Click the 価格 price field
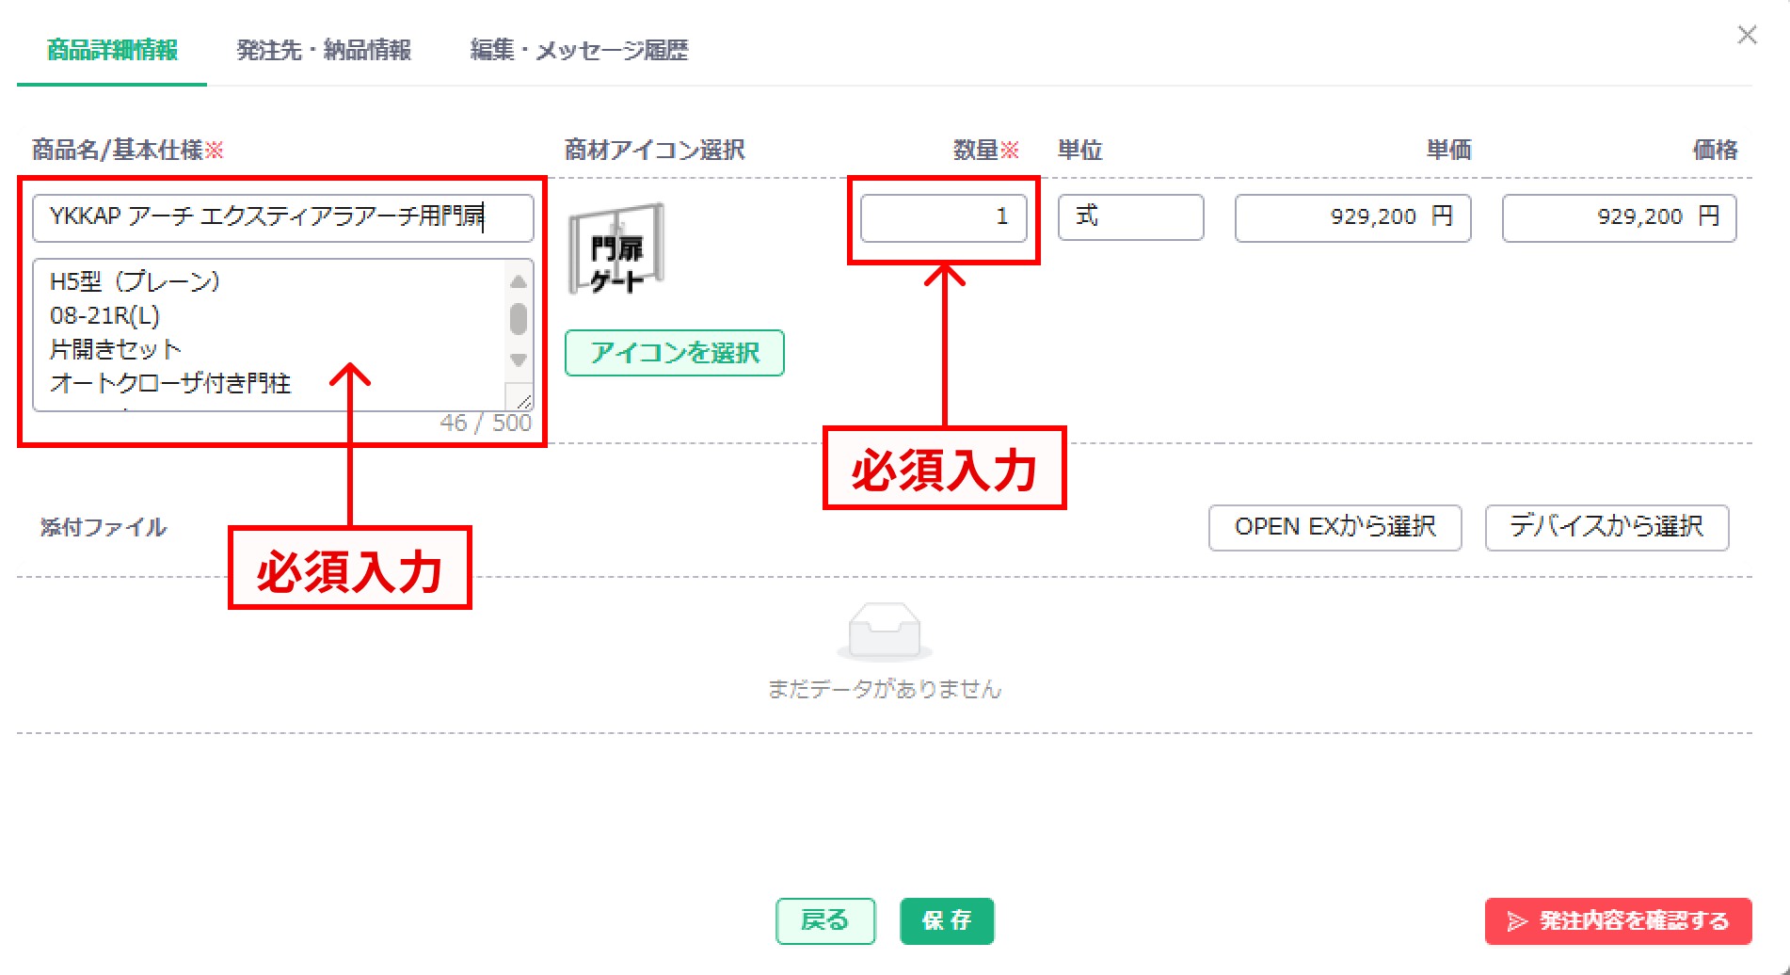 pyautogui.click(x=1619, y=217)
